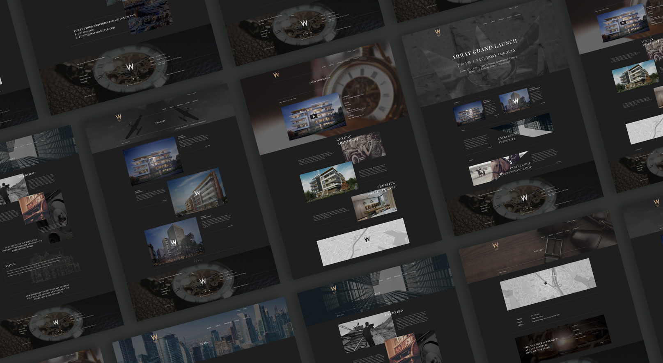Click the 'OUR MISSION IS TO CONTINUOUSLY DEVELOP' statement

47,292
